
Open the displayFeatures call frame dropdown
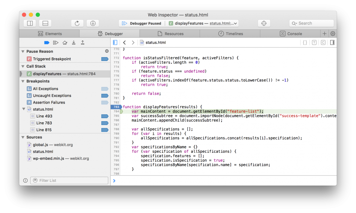[203, 23]
